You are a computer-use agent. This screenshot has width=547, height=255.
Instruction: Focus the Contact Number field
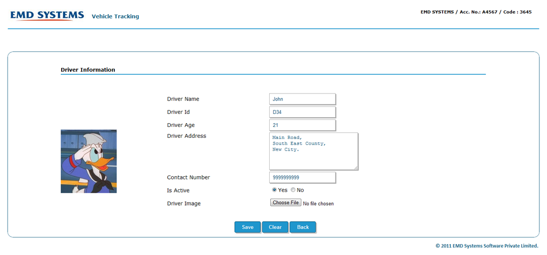tap(302, 177)
